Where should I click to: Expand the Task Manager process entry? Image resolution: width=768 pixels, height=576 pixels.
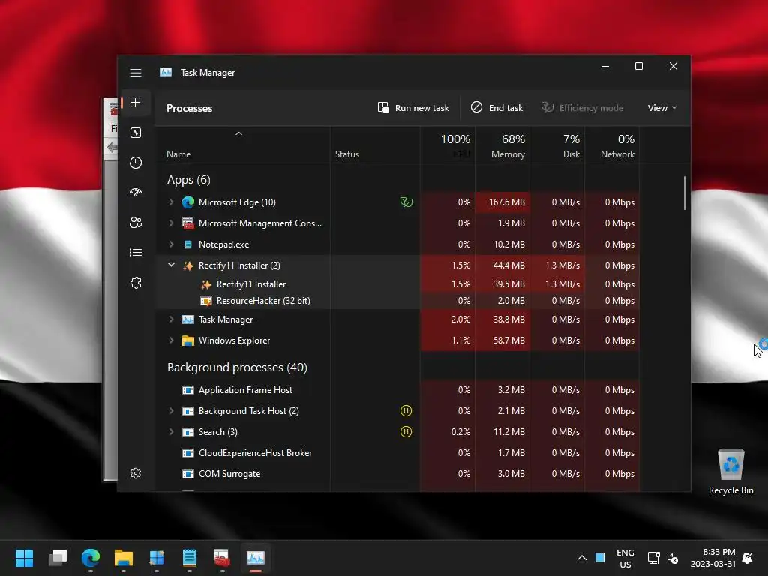click(171, 319)
